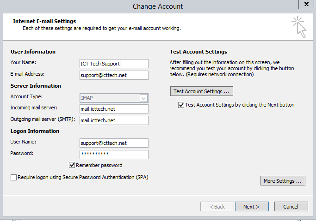Image resolution: width=316 pixels, height=221 pixels.
Task: Click the Your Name text field
Action: (x=114, y=64)
